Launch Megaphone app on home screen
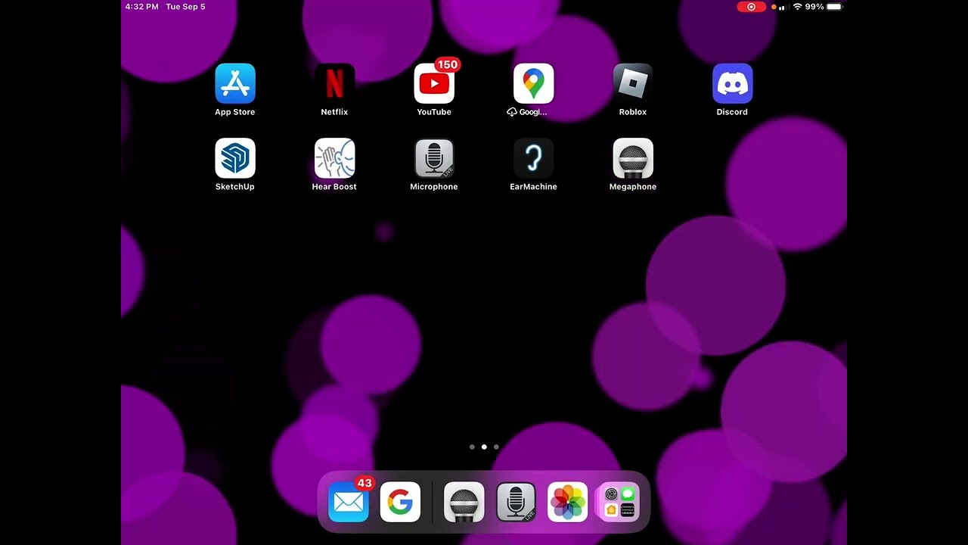Screen dimensions: 968x545 coord(633,158)
